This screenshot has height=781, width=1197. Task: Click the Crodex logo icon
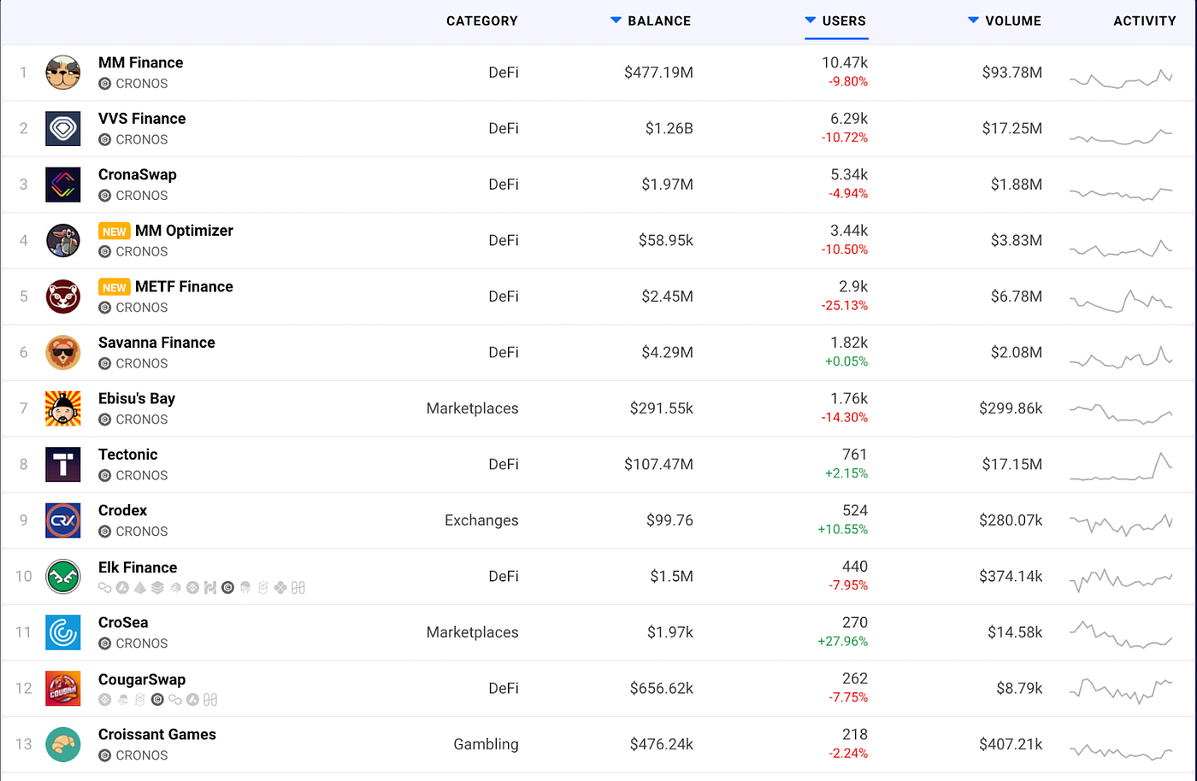pyautogui.click(x=63, y=520)
